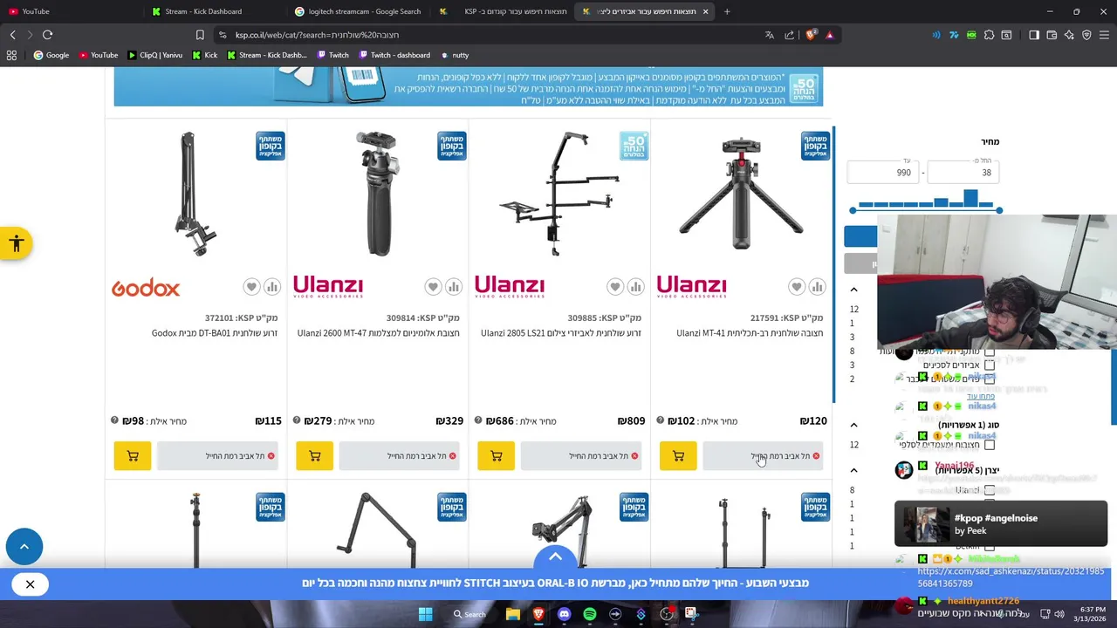This screenshot has width=1117, height=628.
Task: Toggle the browser sidebar panel
Action: (1034, 35)
